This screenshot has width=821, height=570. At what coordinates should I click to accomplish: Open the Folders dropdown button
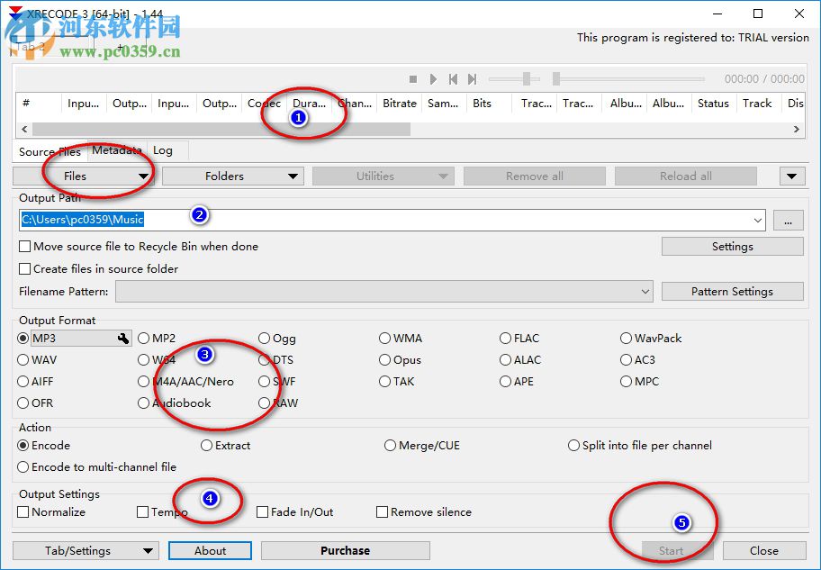pyautogui.click(x=233, y=176)
